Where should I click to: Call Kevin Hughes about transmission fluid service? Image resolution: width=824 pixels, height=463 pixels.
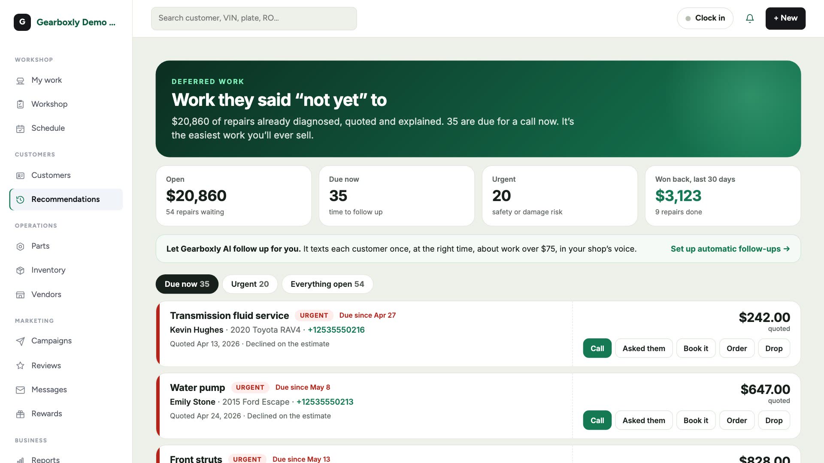(x=597, y=349)
